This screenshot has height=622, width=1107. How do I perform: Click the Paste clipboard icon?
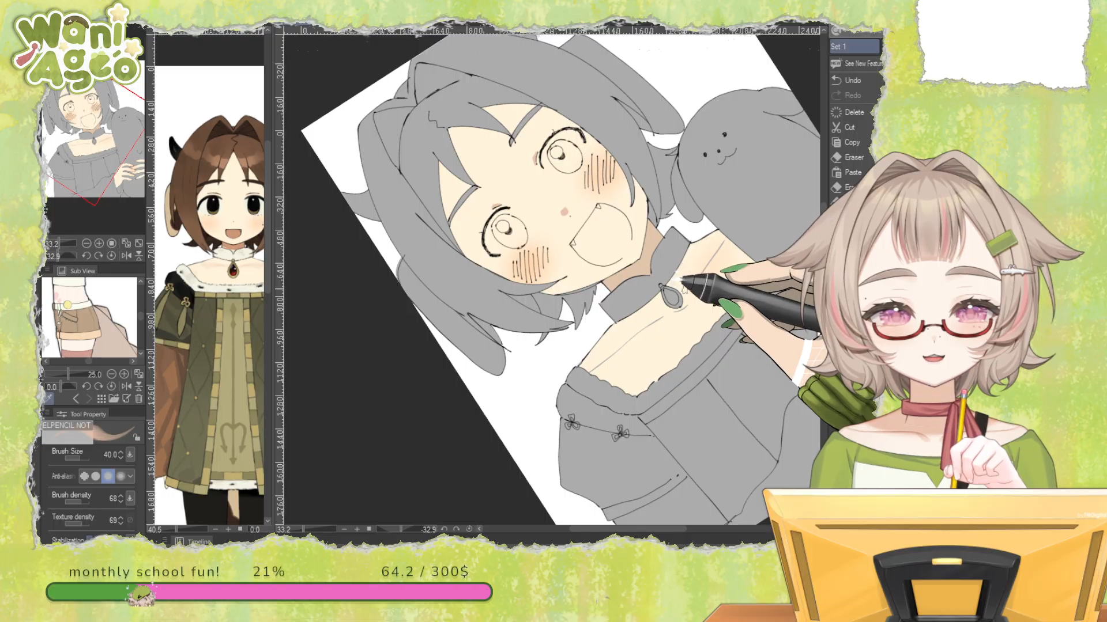coord(837,172)
